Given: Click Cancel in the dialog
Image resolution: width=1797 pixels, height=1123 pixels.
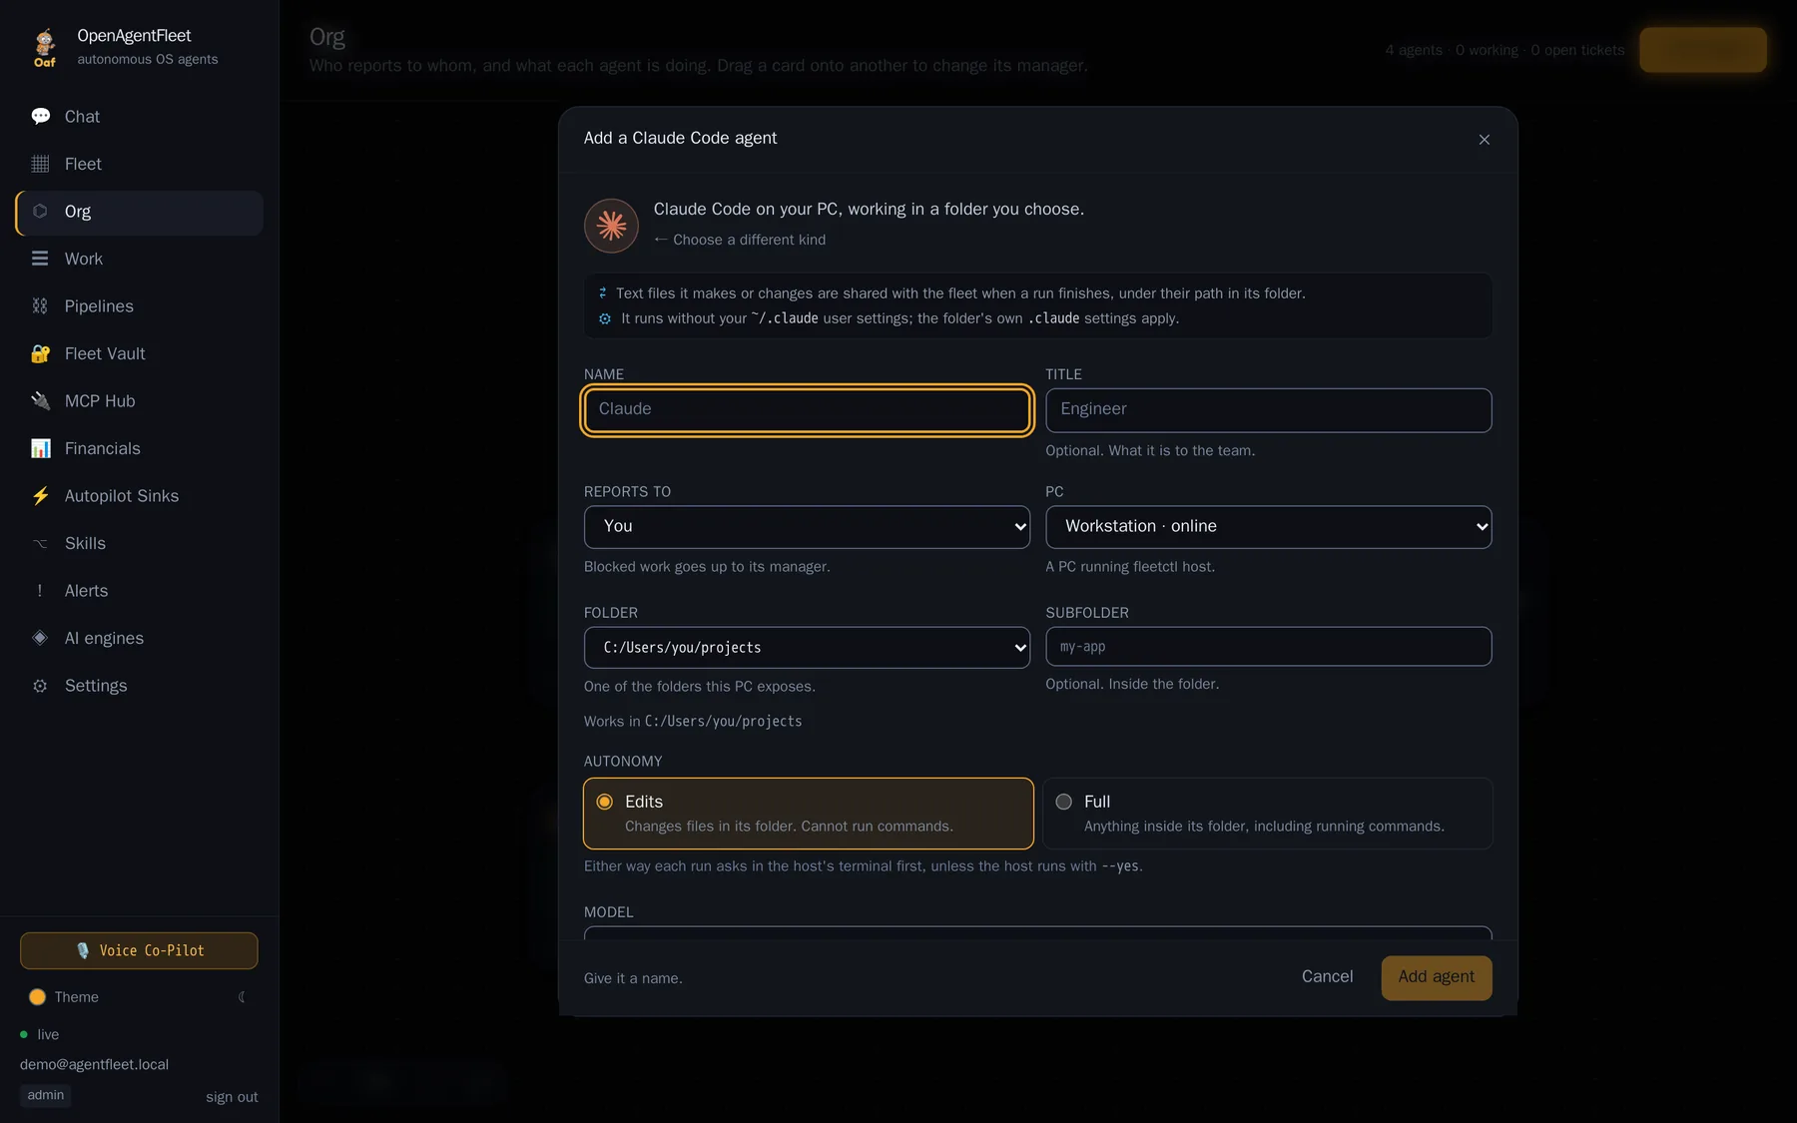Looking at the screenshot, I should (1327, 976).
